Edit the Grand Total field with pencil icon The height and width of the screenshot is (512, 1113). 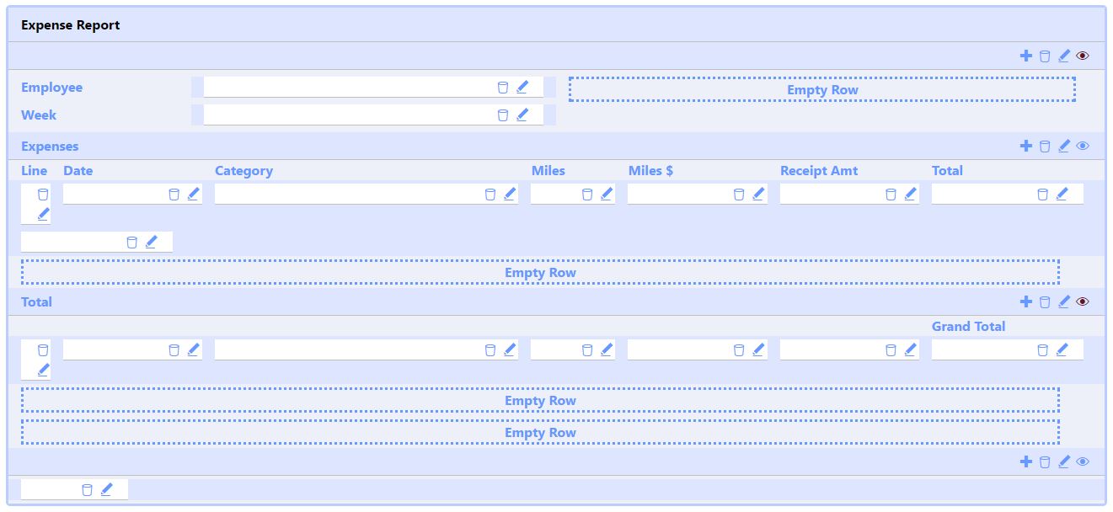[1062, 349]
